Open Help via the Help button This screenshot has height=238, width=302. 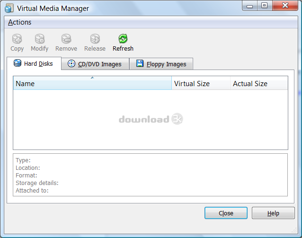click(x=273, y=213)
